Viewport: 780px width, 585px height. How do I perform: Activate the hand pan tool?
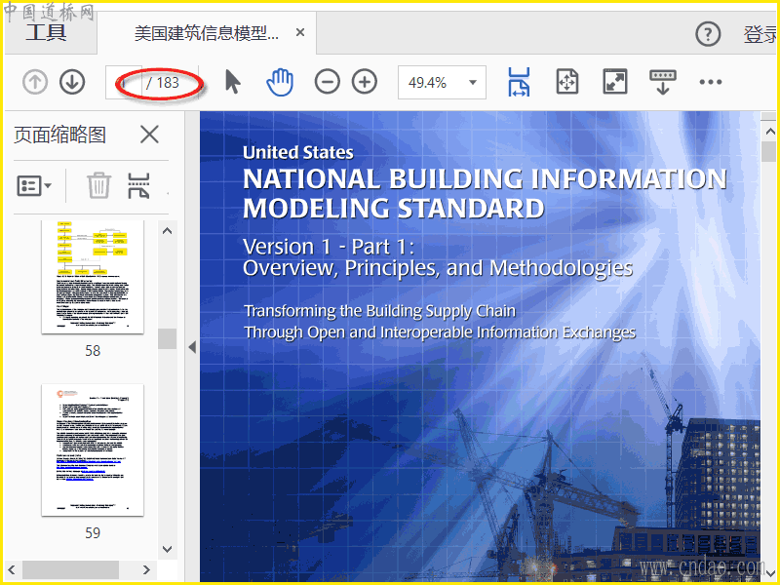[x=280, y=83]
